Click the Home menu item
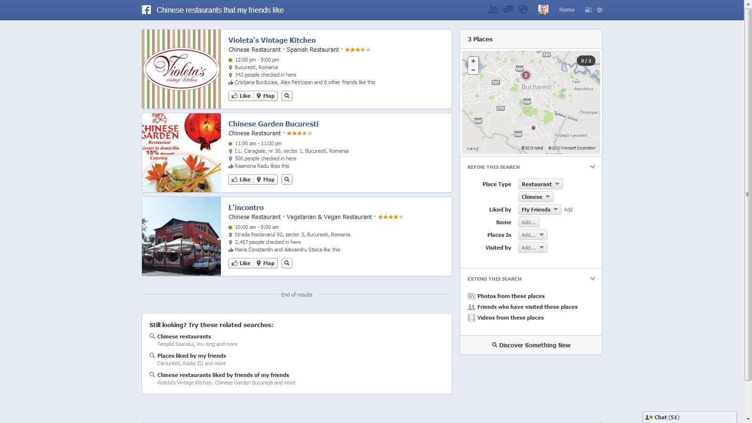This screenshot has width=752, height=423. pos(567,9)
